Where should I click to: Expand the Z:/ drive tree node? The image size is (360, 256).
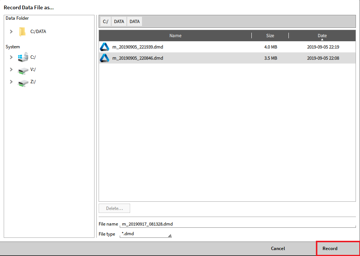[11, 82]
